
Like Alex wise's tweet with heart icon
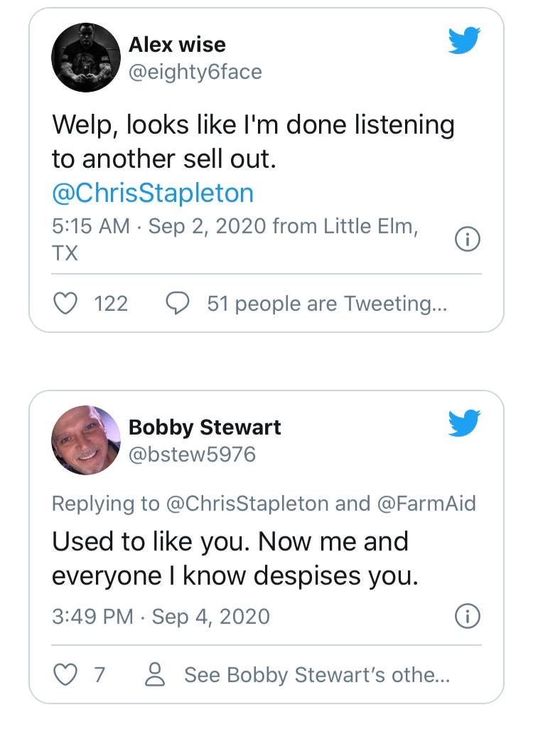[66, 304]
